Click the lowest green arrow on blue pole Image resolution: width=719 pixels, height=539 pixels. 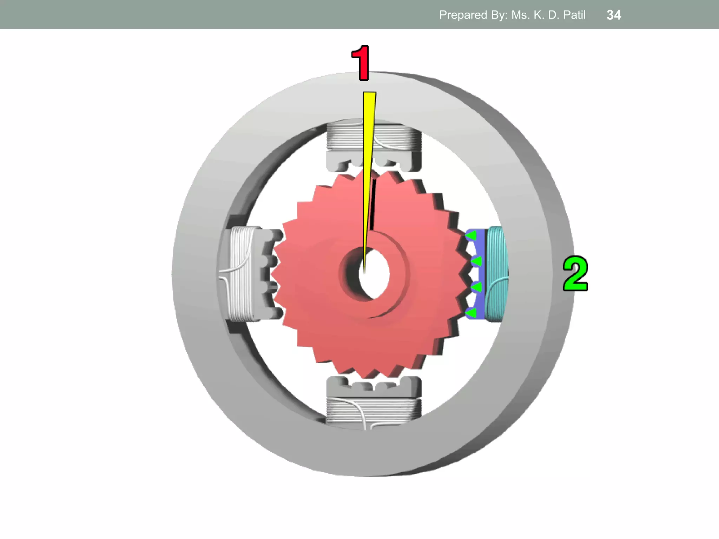[471, 313]
